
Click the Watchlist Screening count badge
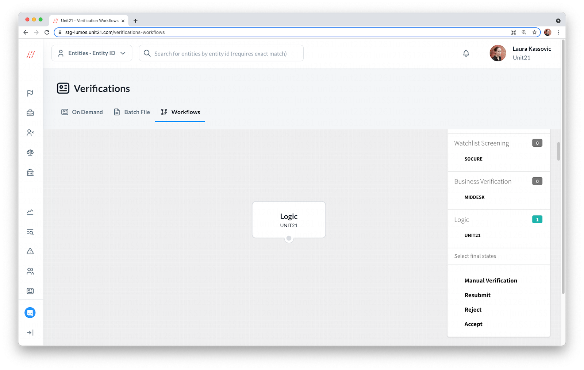(537, 143)
